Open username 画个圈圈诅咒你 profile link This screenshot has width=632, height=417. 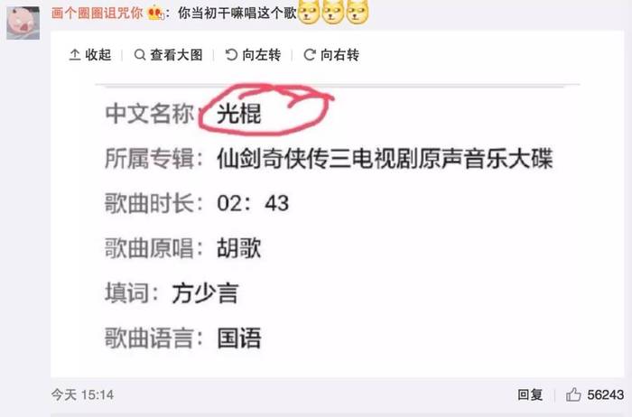[x=97, y=14]
